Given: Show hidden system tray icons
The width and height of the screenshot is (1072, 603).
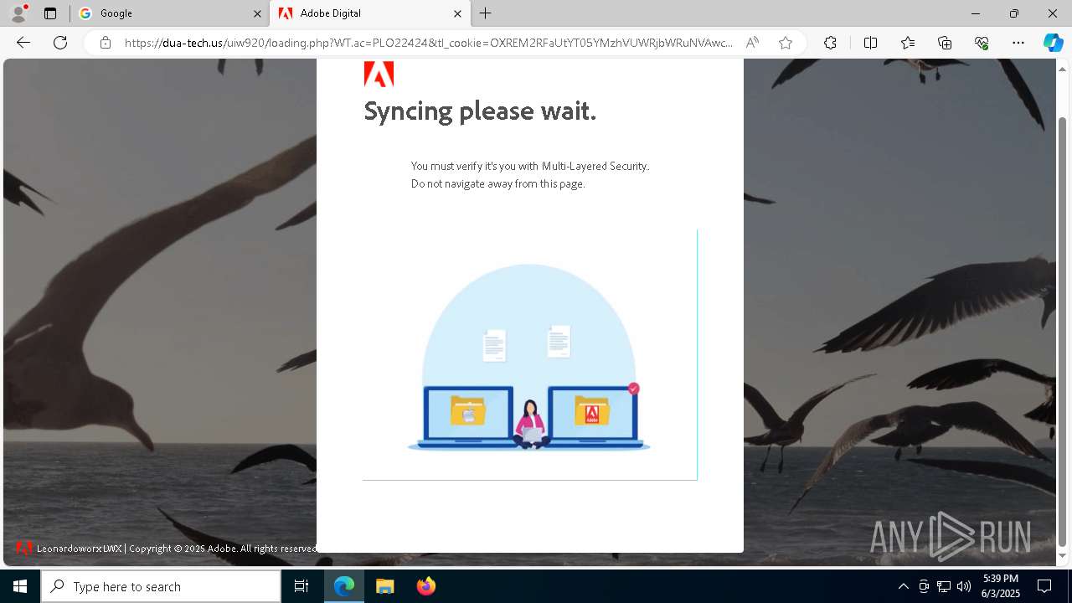Looking at the screenshot, I should pos(903,586).
